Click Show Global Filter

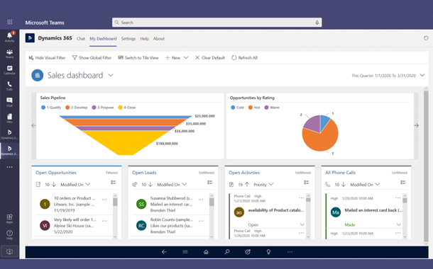coord(92,58)
